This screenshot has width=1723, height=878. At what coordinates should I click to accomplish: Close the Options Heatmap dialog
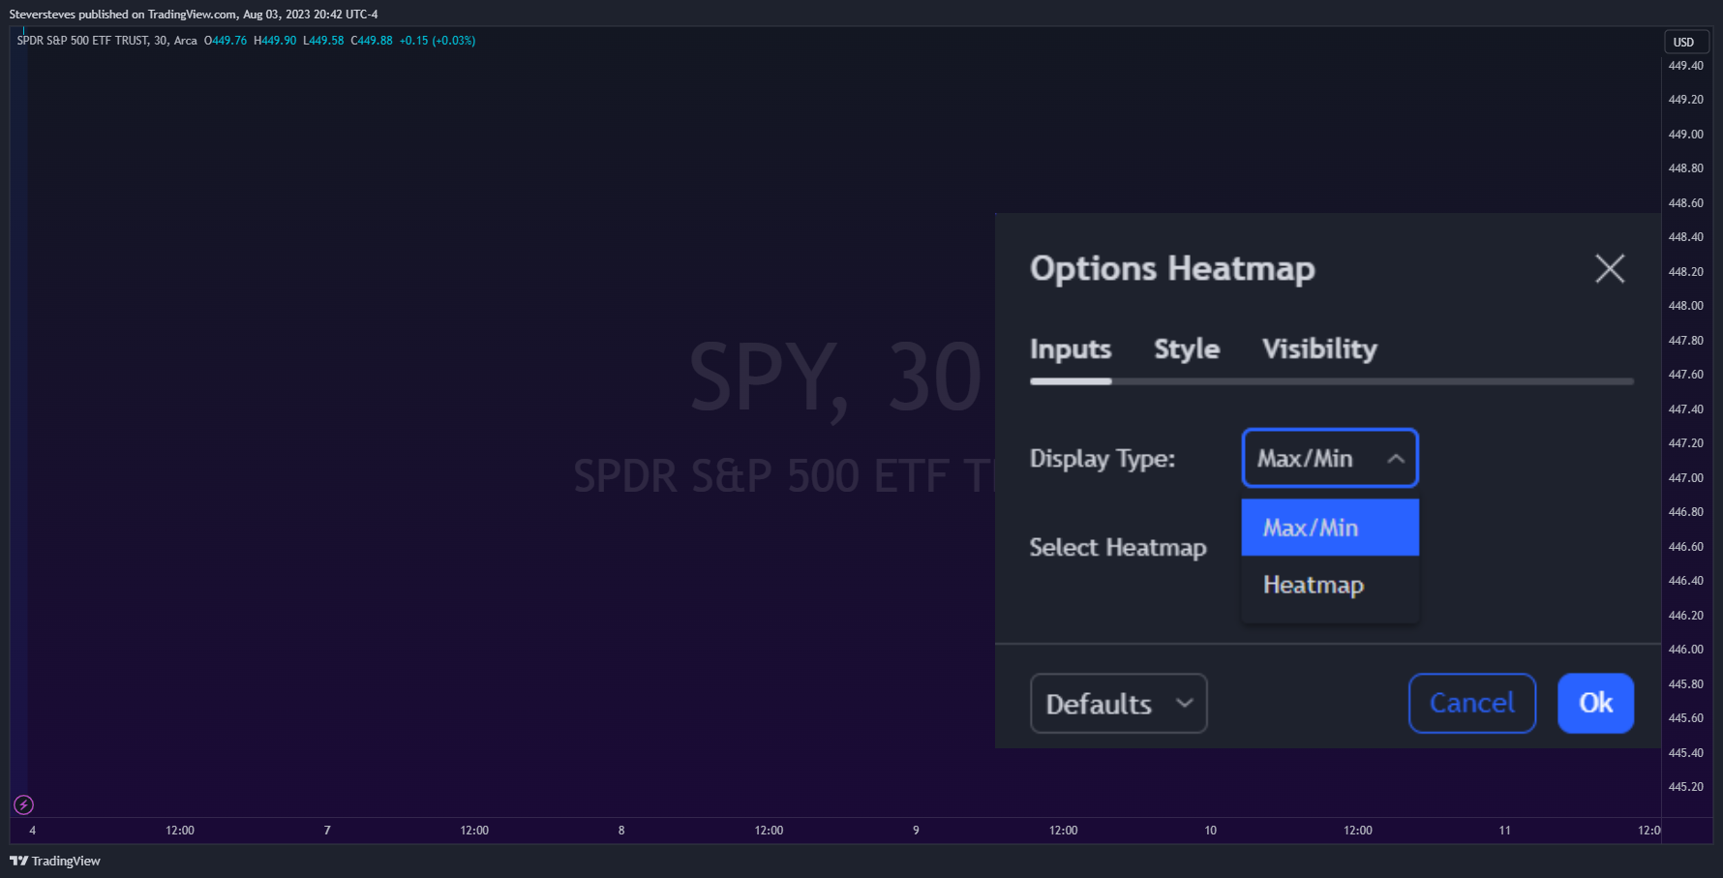tap(1610, 268)
